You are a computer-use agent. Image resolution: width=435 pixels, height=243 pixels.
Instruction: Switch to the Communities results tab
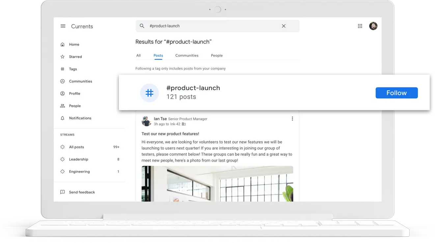(x=187, y=56)
